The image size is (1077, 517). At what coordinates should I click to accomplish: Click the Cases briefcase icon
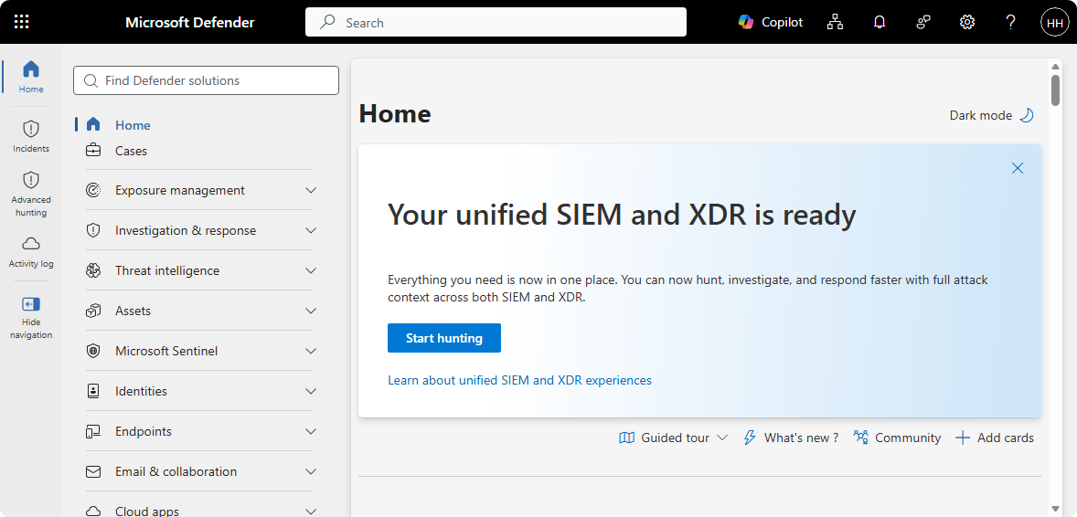click(x=93, y=151)
